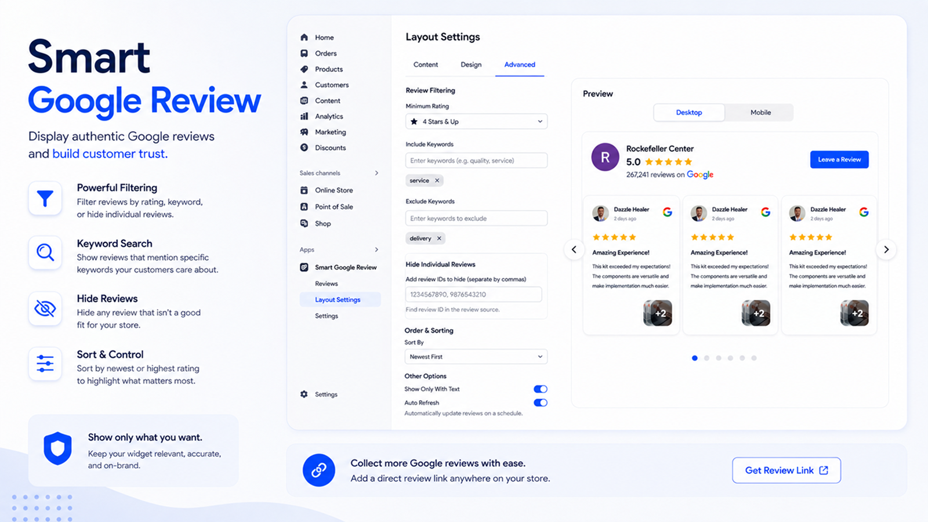Image resolution: width=928 pixels, height=522 pixels.
Task: Click the blue shield icon
Action: click(x=57, y=448)
